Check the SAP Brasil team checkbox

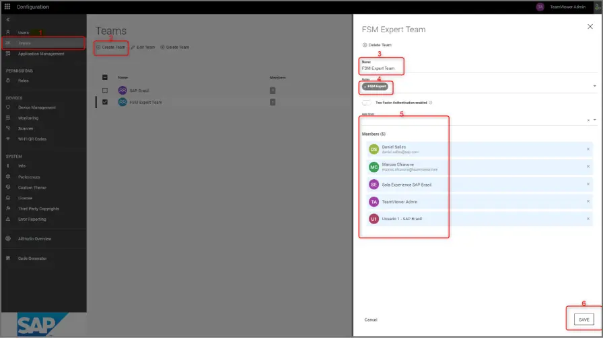[104, 91]
